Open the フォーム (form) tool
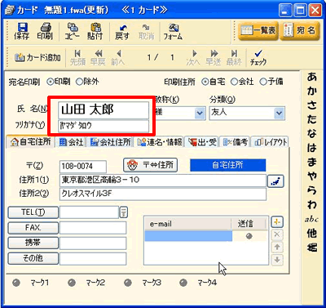The width and height of the screenshot is (326, 308). point(173,32)
